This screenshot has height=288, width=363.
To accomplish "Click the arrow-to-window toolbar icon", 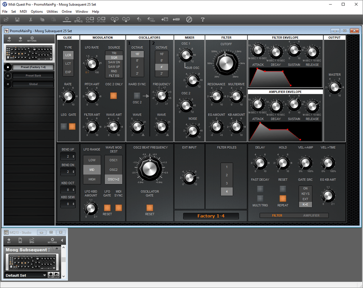I will pyautogui.click(x=164, y=19).
